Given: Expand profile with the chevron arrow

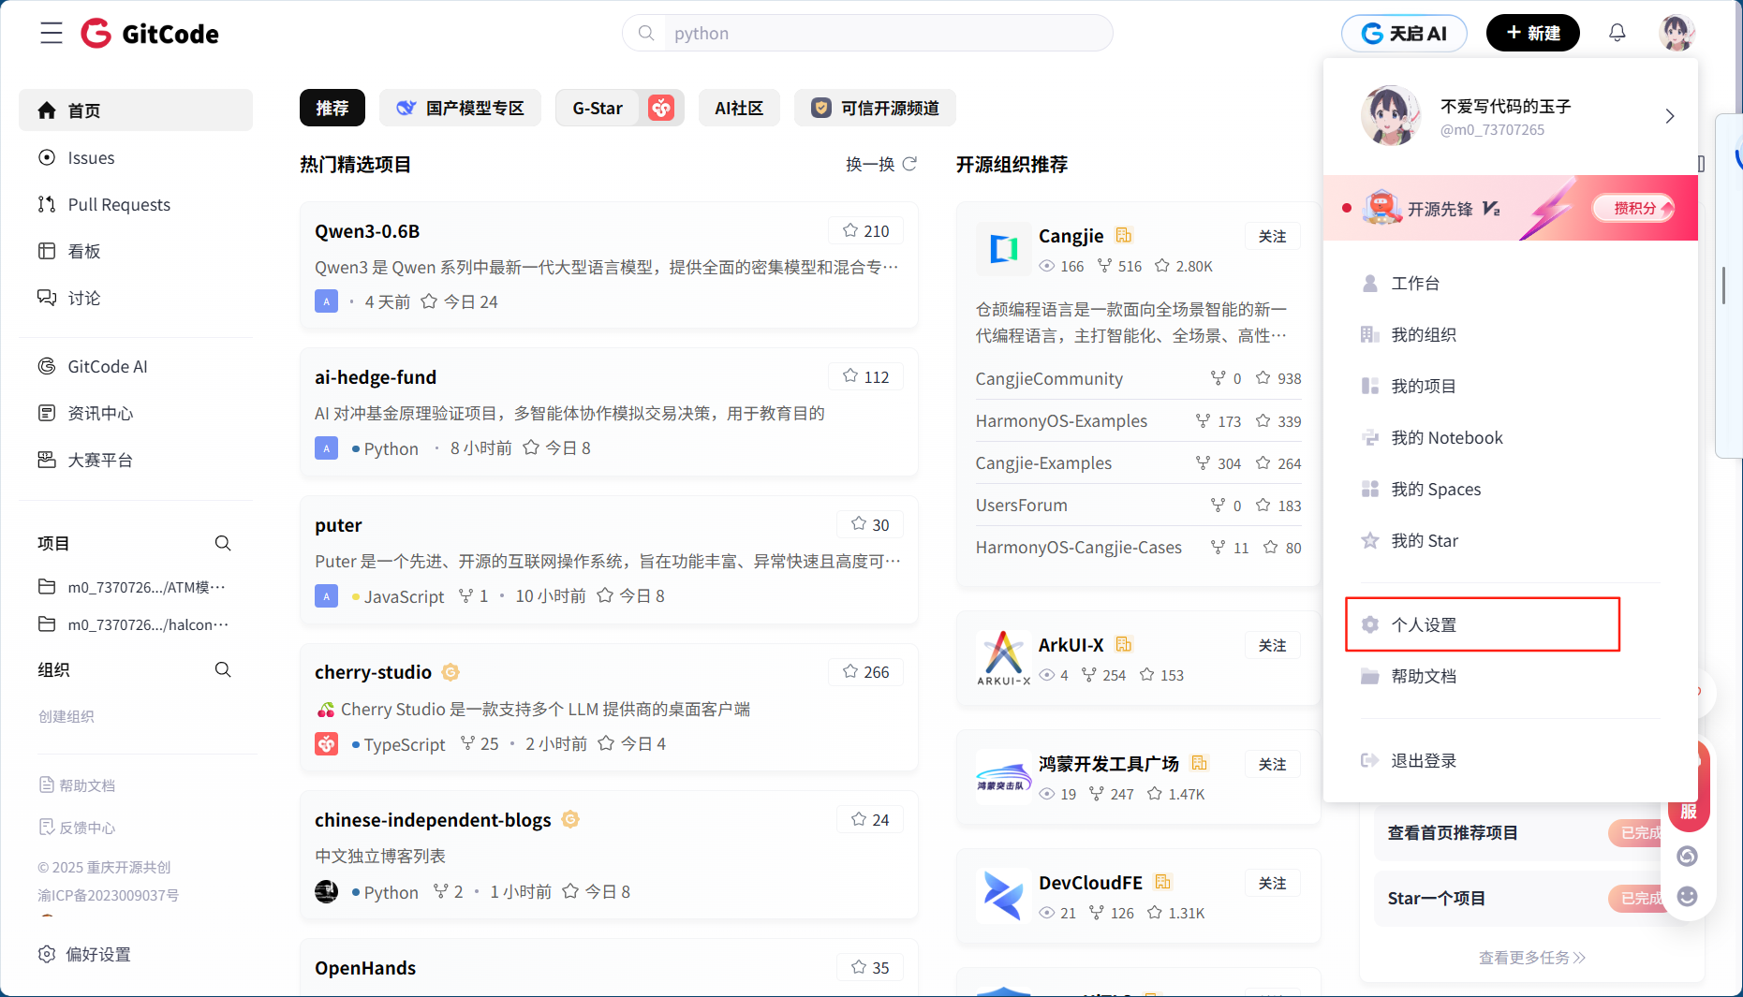Looking at the screenshot, I should [1669, 116].
